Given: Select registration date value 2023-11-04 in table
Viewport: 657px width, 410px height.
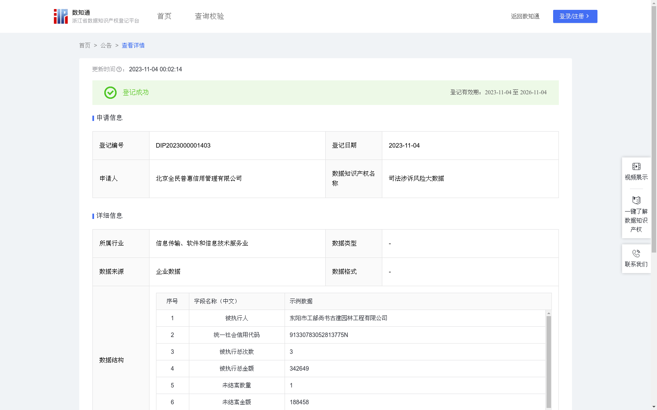Looking at the screenshot, I should point(404,146).
